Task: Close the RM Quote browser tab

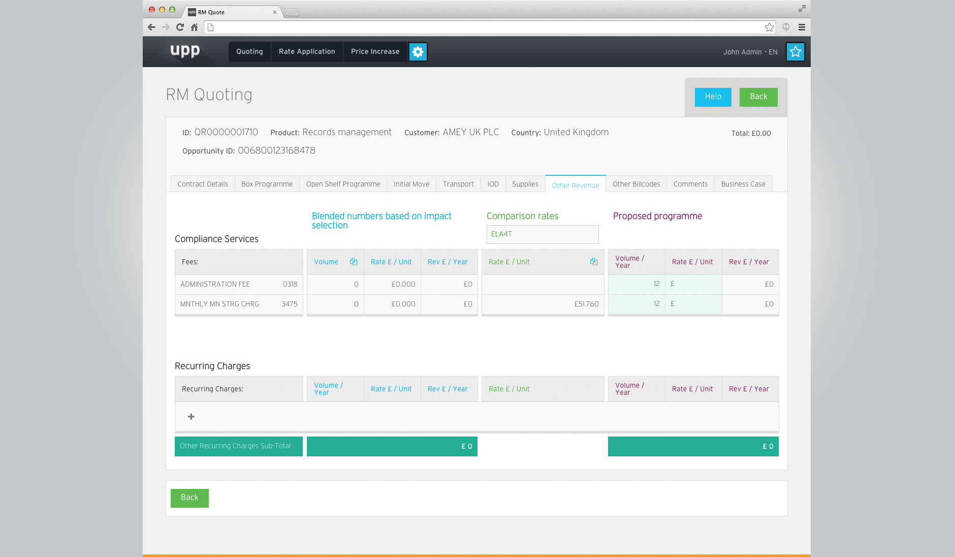Action: click(275, 12)
